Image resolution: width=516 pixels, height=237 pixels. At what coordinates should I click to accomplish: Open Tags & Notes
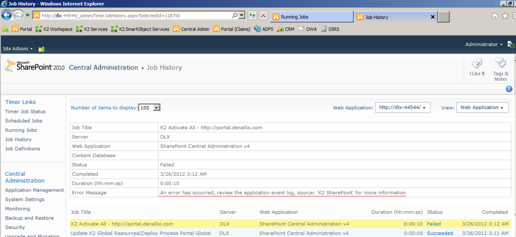[500, 69]
